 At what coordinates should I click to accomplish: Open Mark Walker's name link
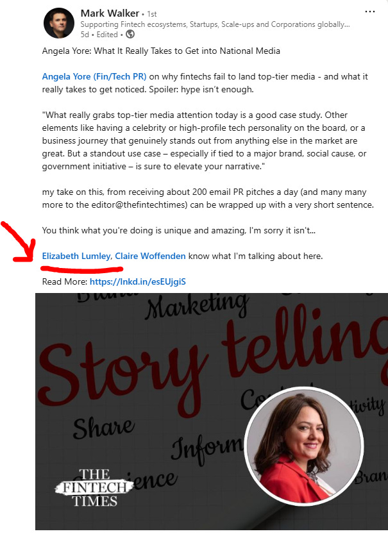(x=110, y=13)
